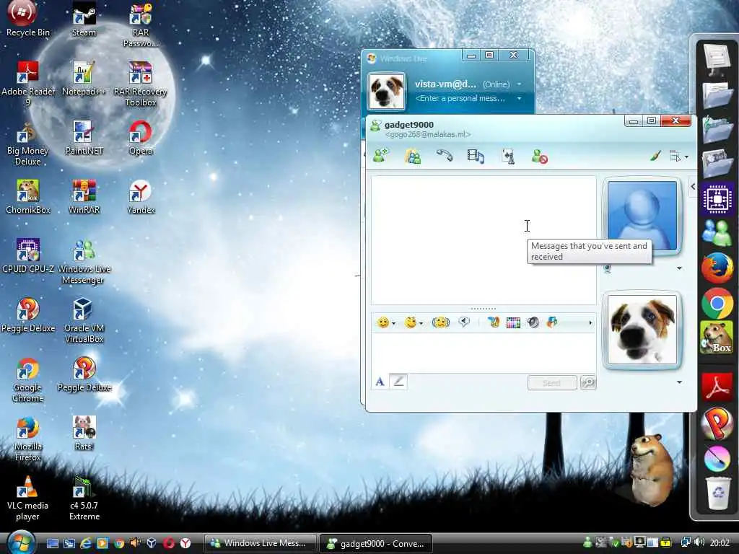Click the Send button
The image size is (739, 554).
[552, 382]
